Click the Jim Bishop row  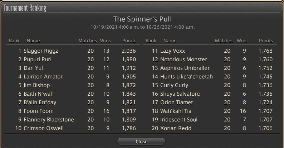pos(73,85)
